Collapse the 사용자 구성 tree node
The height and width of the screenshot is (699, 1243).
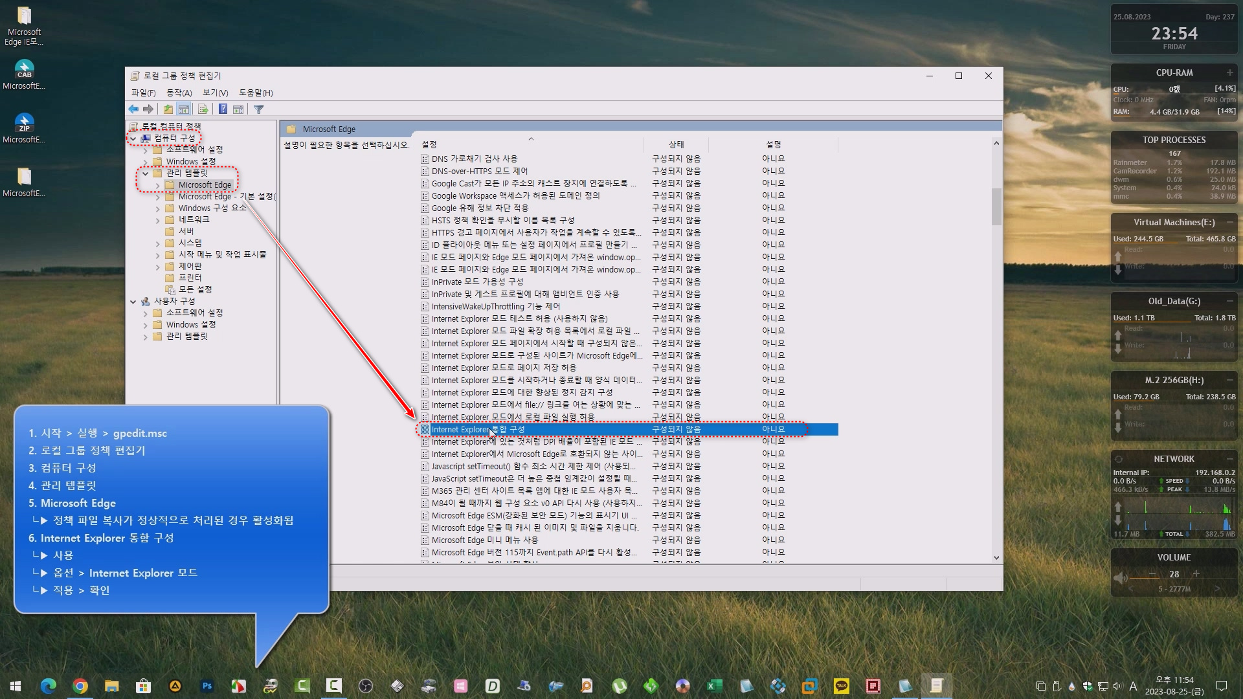click(x=133, y=302)
